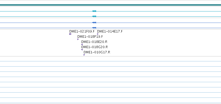Select the DME1-014E17.F feature label
The height and width of the screenshot is (104, 221).
[110, 31]
